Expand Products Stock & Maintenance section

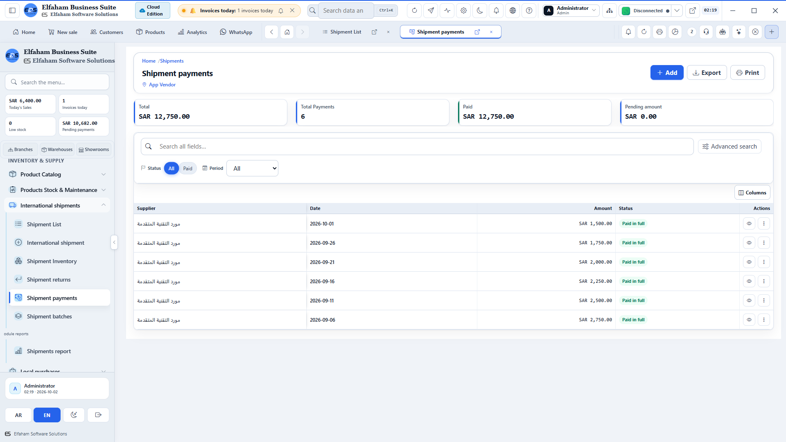click(57, 190)
